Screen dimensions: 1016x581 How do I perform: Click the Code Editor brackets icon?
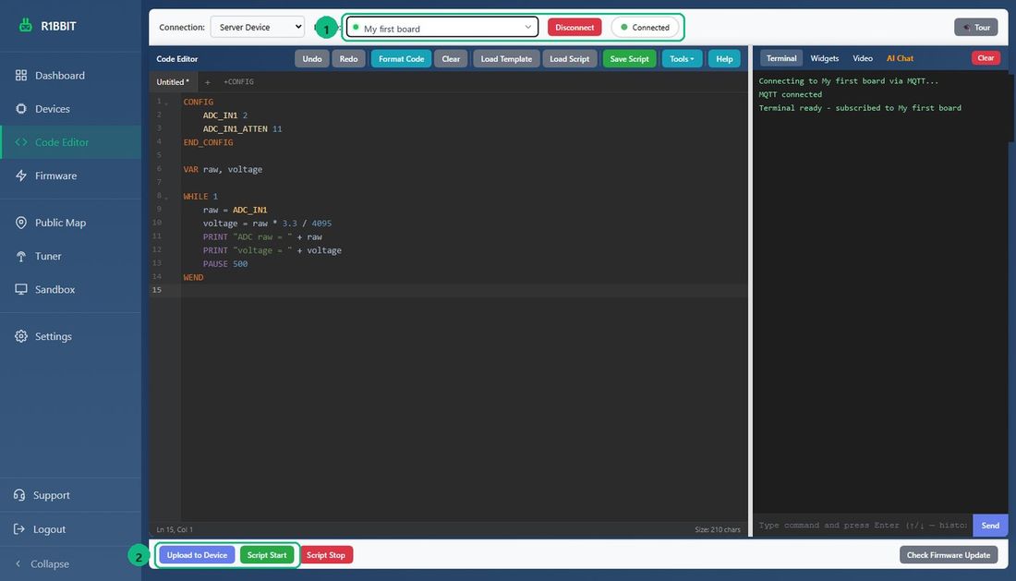tap(20, 142)
